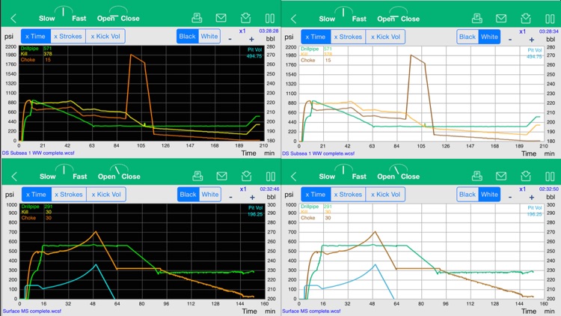Pause playback in black Surface MS panel

(271, 176)
